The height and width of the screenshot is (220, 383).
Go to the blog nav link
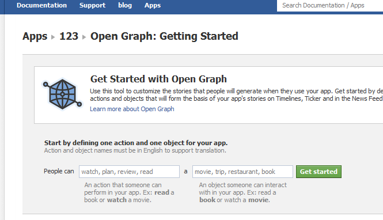(x=125, y=5)
